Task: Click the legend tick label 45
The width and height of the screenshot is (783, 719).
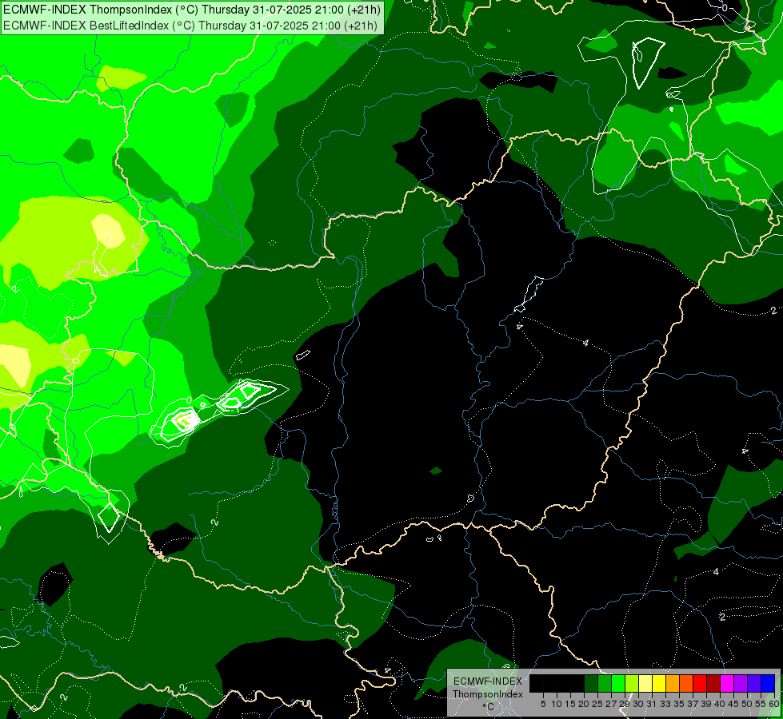Action: [x=733, y=704]
